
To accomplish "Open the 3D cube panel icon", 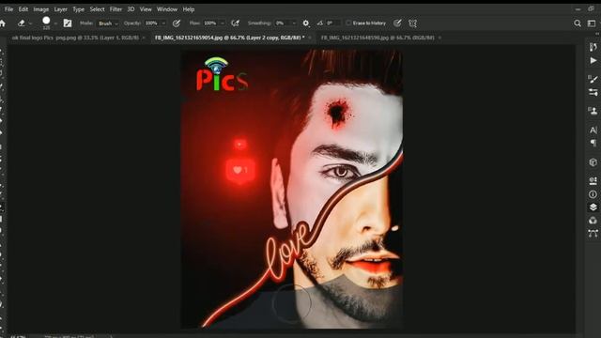I will point(593,162).
